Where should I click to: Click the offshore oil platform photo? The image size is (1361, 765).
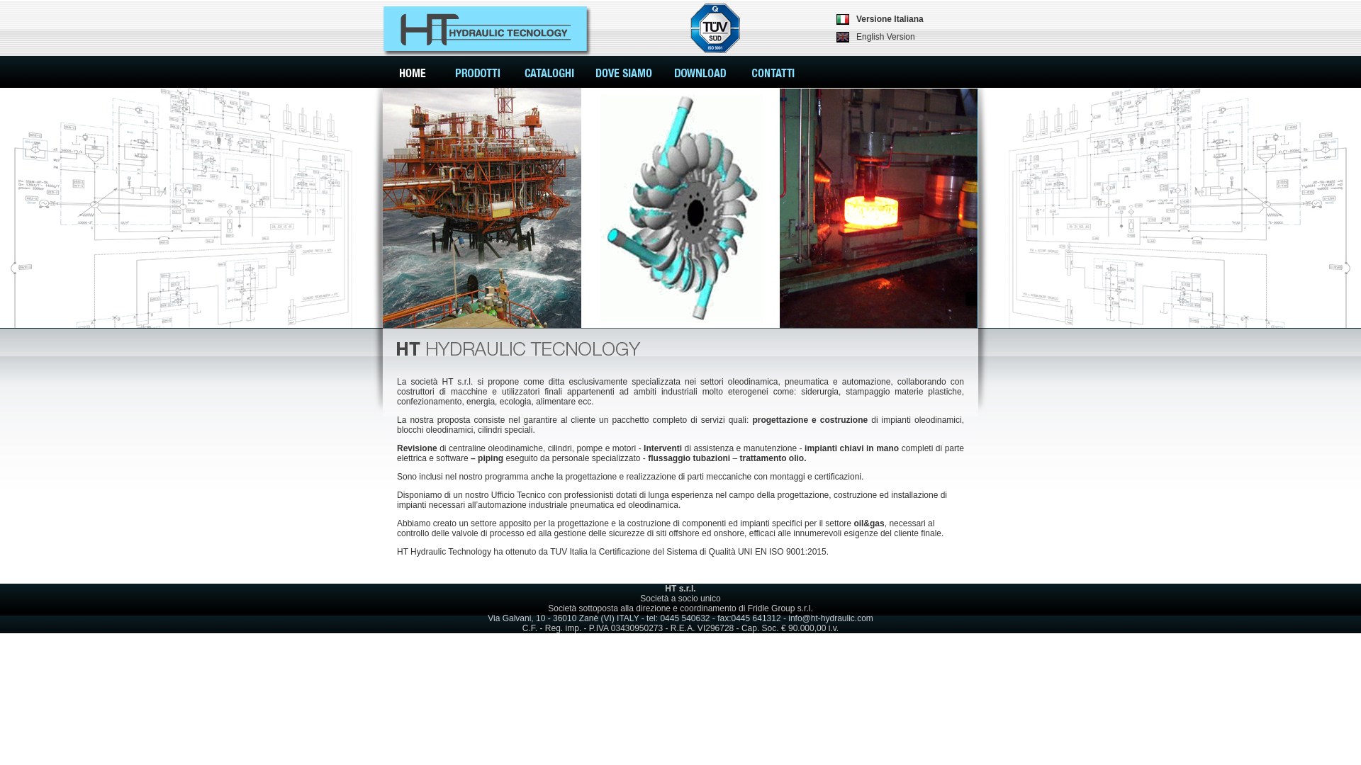[x=482, y=208]
